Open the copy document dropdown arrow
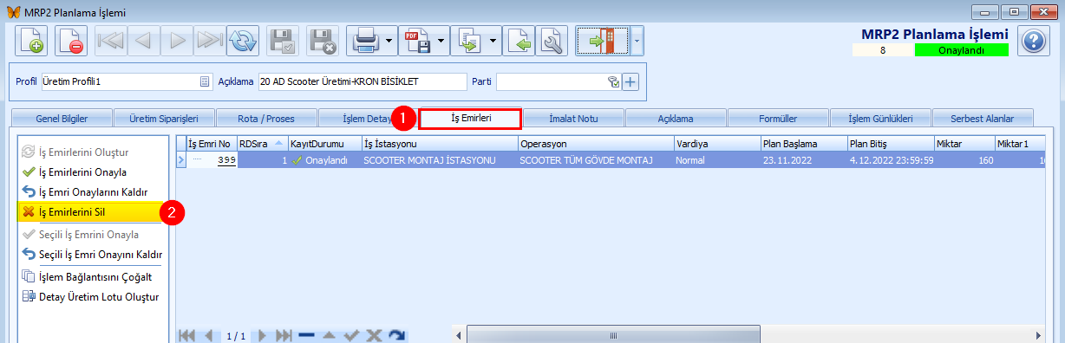 [493, 41]
